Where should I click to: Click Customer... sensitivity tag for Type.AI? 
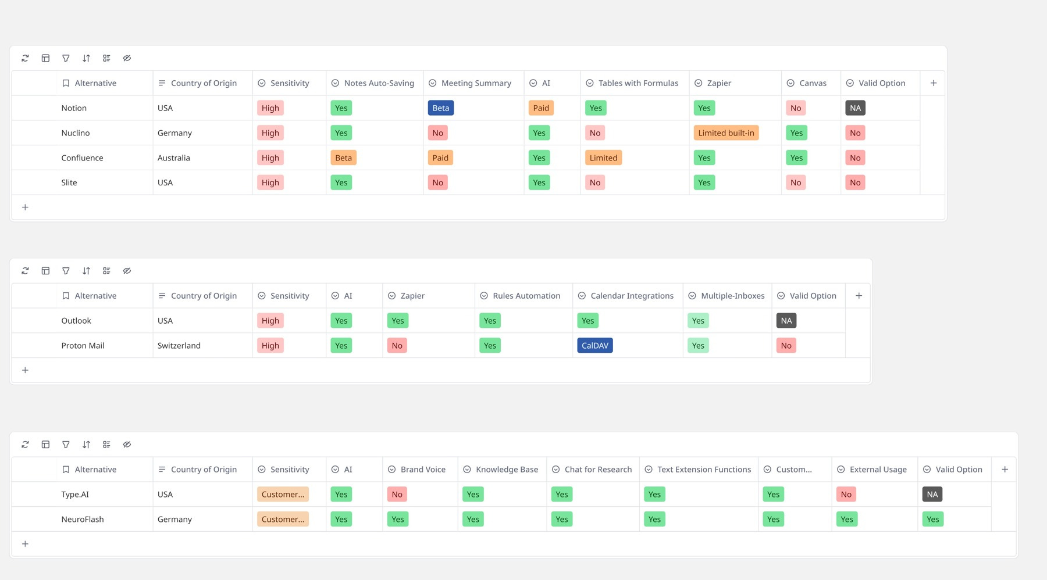[283, 495]
